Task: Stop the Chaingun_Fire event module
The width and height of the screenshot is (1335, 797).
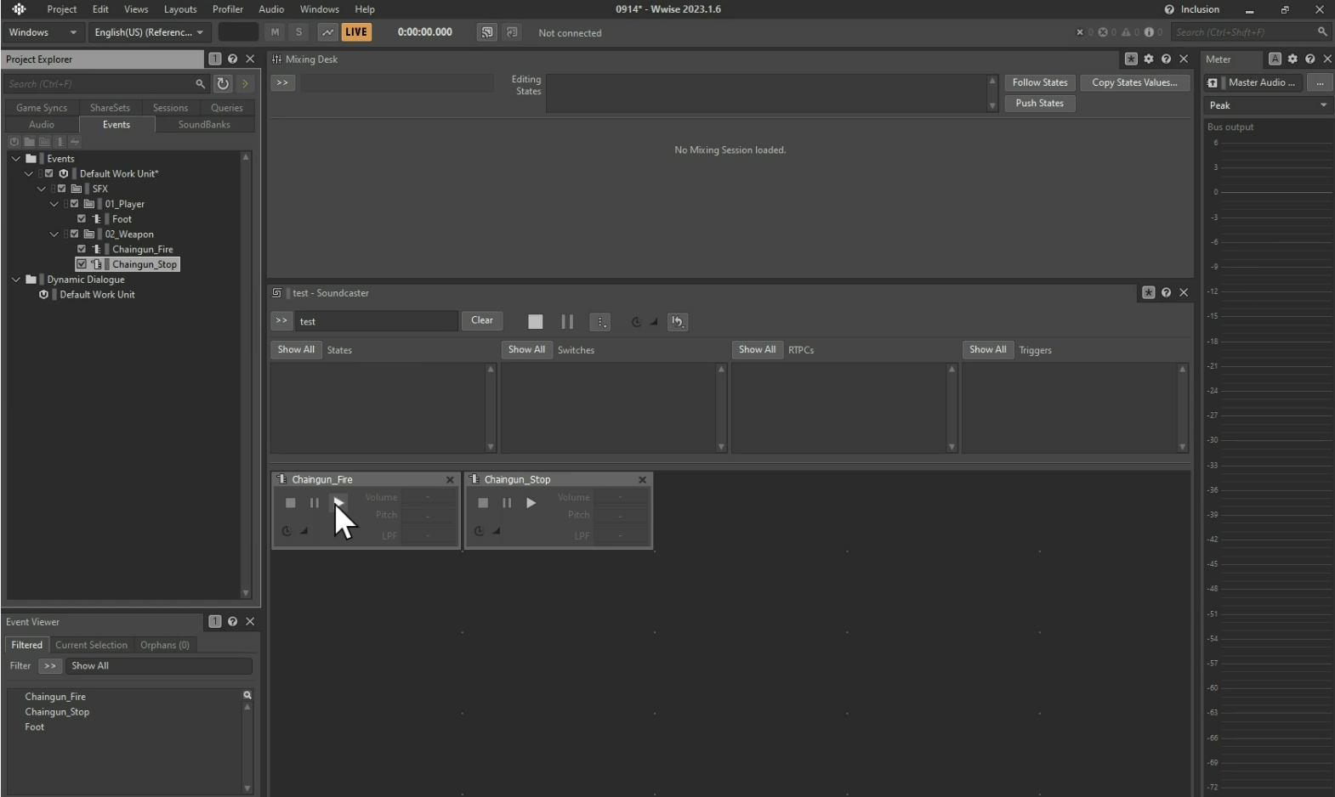Action: 291,503
